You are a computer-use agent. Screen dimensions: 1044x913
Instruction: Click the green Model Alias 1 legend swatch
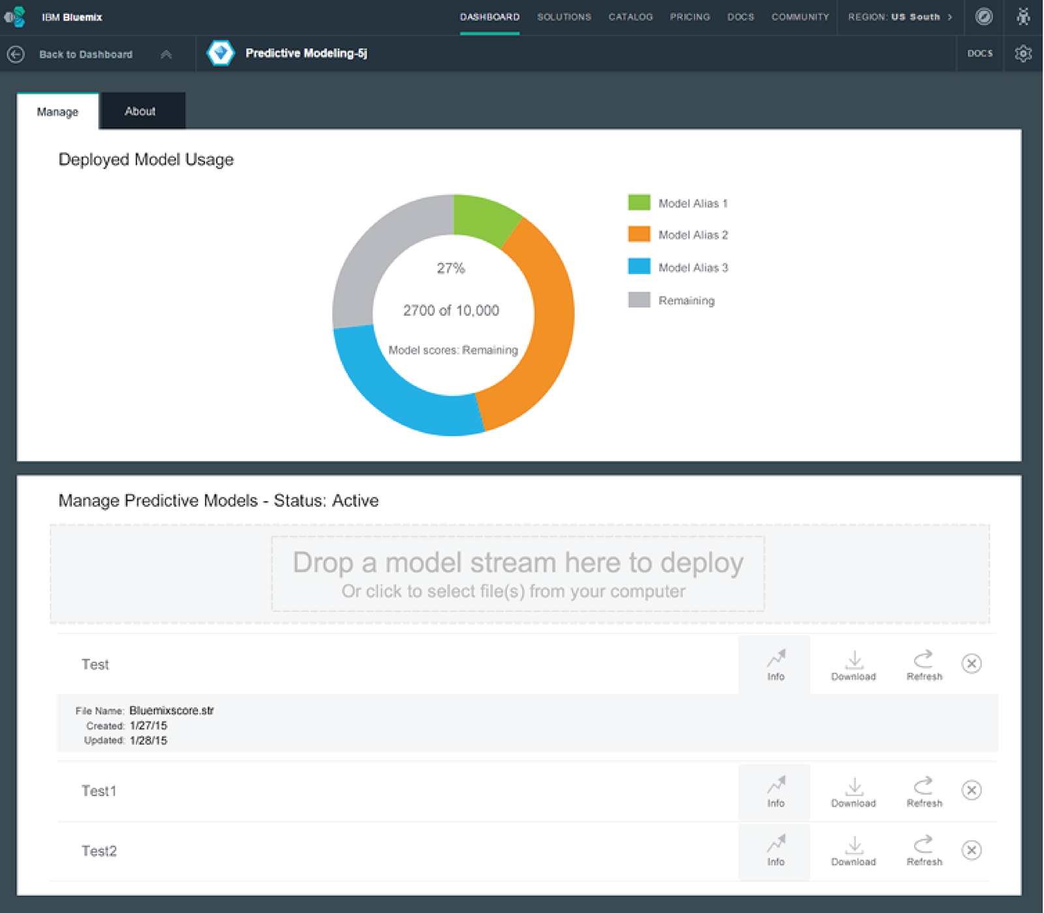pyautogui.click(x=639, y=202)
